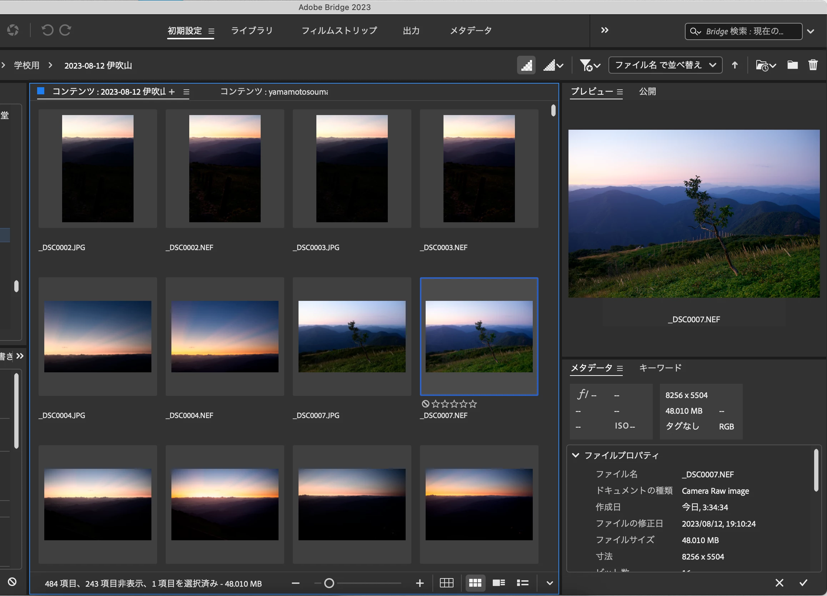This screenshot has height=596, width=827.
Task: Click the boomerang reveal recent icon
Action: 13,30
